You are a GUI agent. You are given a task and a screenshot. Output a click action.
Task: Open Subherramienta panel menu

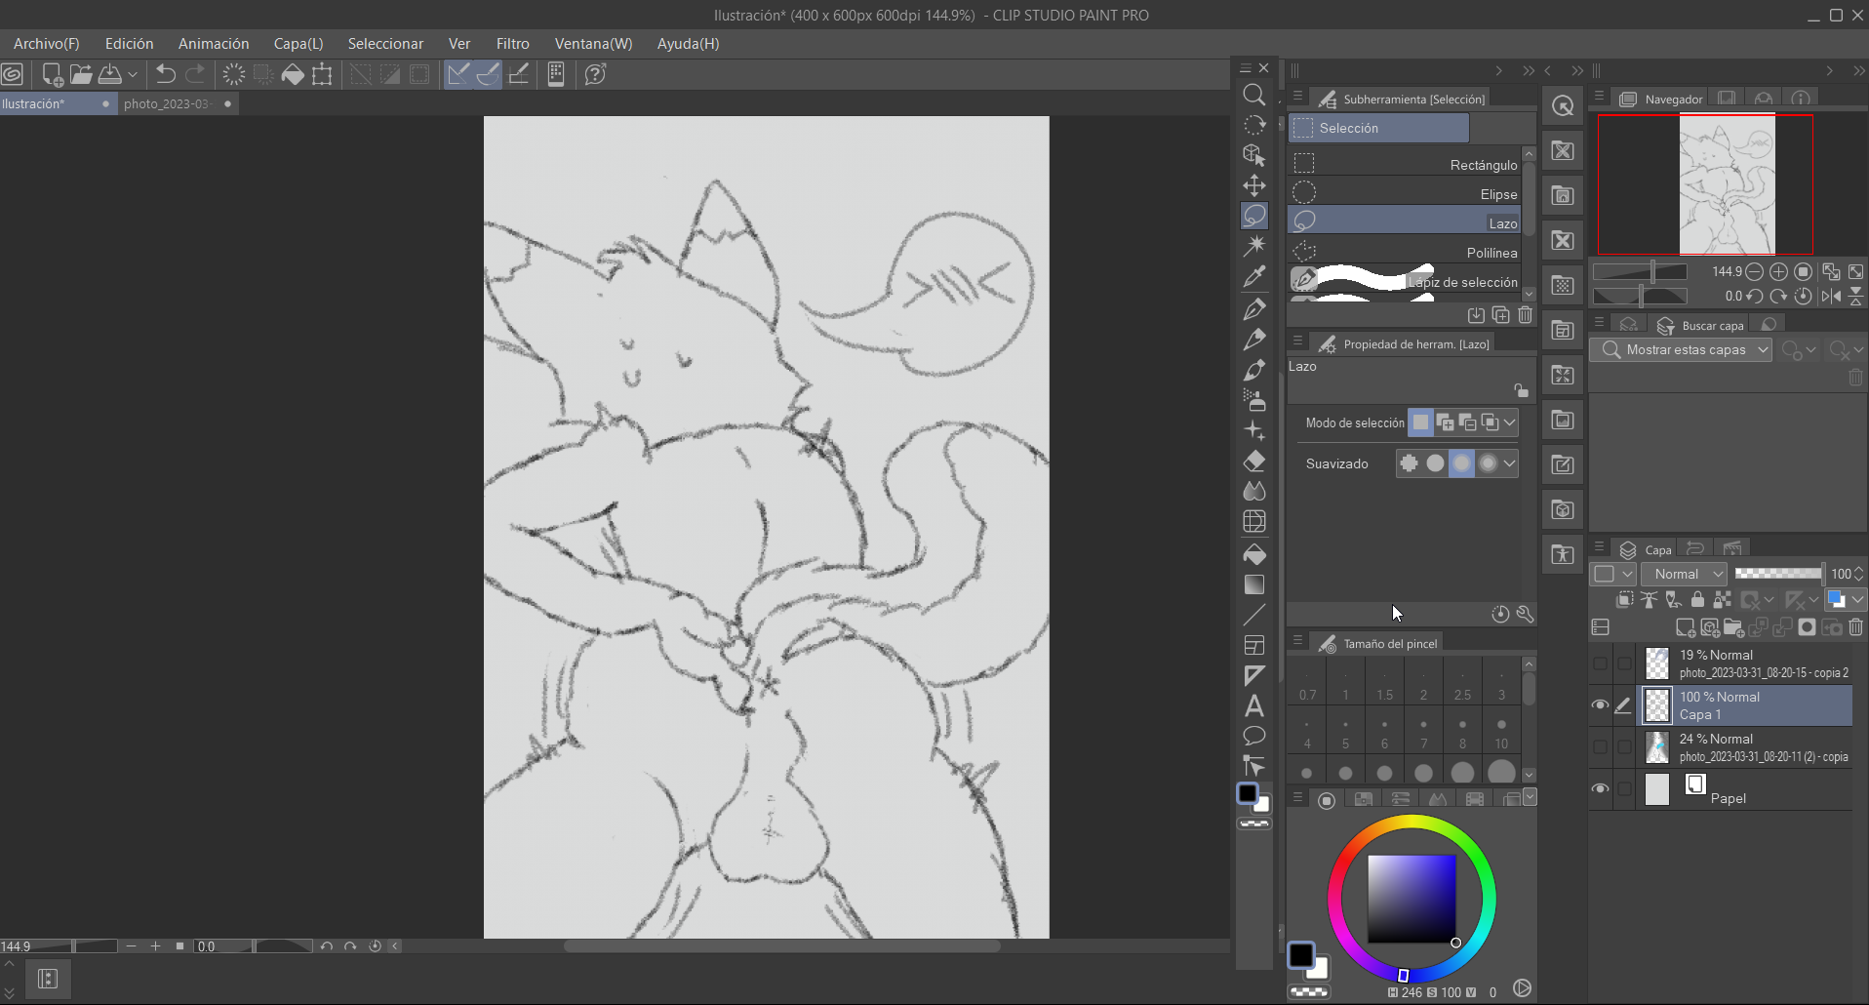coord(1297,97)
